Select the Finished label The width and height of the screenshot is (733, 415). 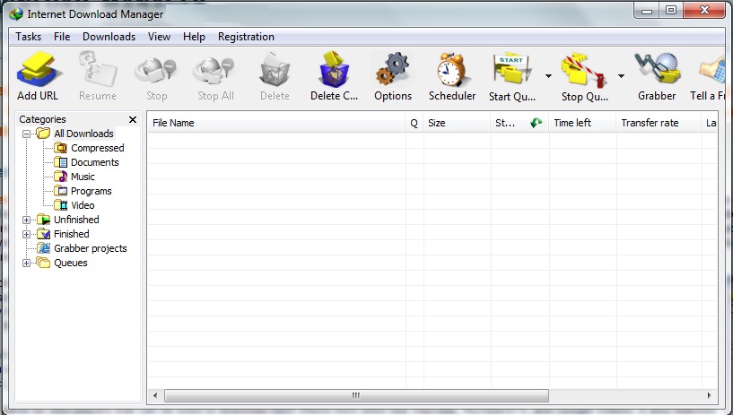(71, 234)
